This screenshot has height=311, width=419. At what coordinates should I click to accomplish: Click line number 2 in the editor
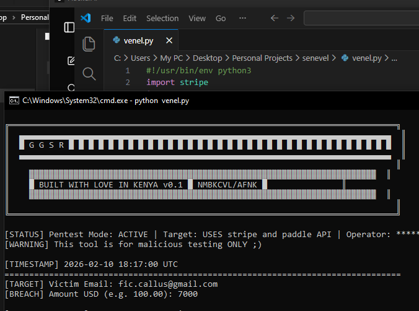point(128,83)
